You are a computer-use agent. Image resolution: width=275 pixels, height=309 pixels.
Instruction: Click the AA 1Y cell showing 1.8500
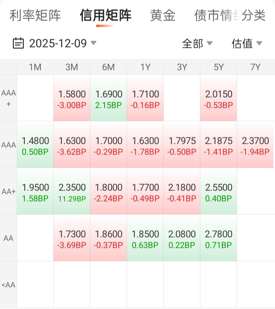(145, 238)
